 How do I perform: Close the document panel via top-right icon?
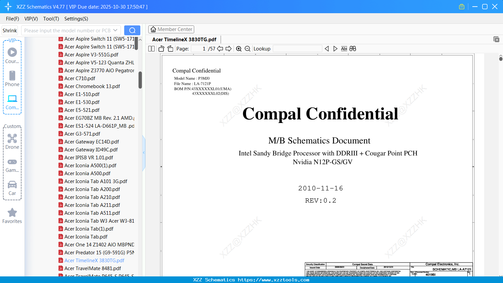tap(496, 39)
